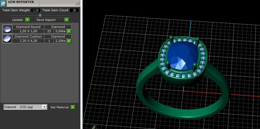Image resolution: width=260 pixels, height=129 pixels.
Task: Click the Total Gem Weight value 2,29
Action: pos(36,10)
